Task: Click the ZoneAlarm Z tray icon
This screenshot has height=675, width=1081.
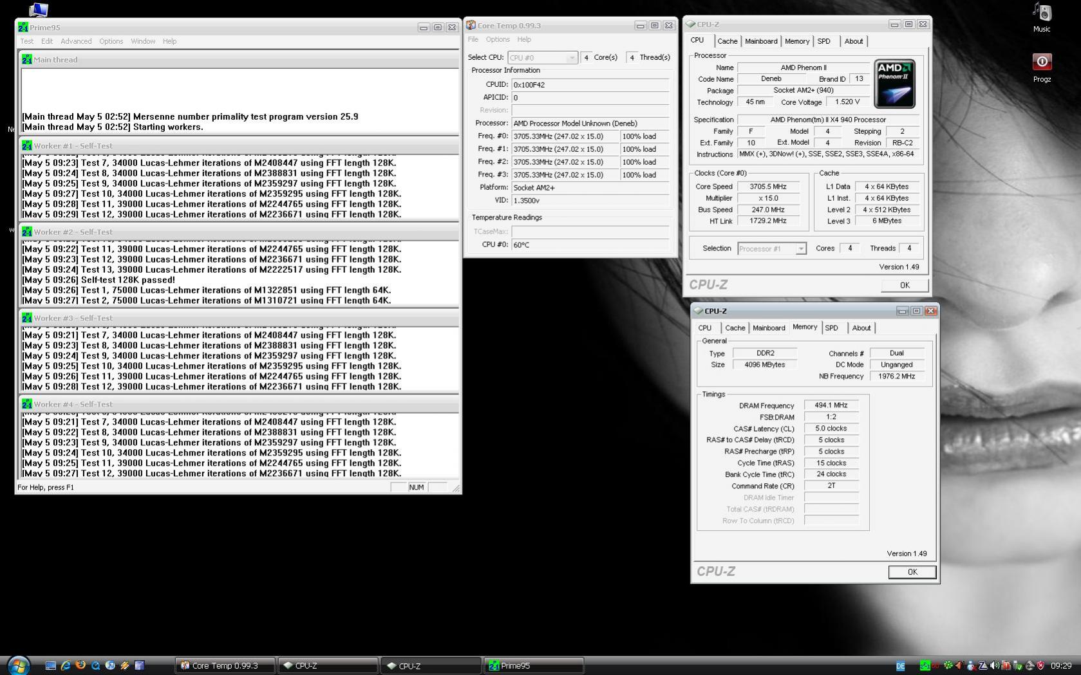Action: [983, 665]
